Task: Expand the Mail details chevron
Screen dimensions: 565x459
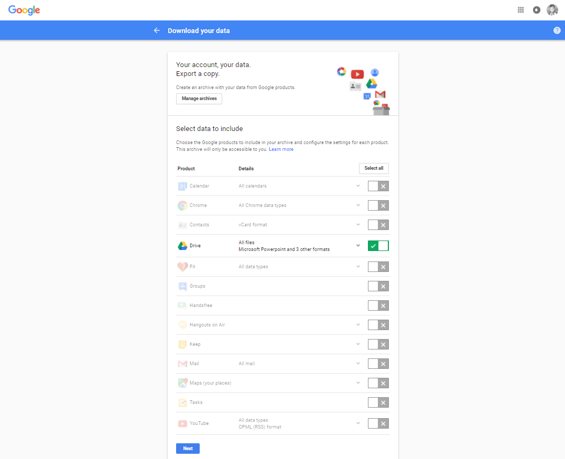Action: tap(358, 364)
